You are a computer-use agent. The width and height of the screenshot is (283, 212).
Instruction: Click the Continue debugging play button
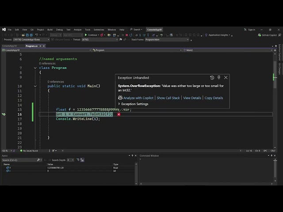pos(86,35)
